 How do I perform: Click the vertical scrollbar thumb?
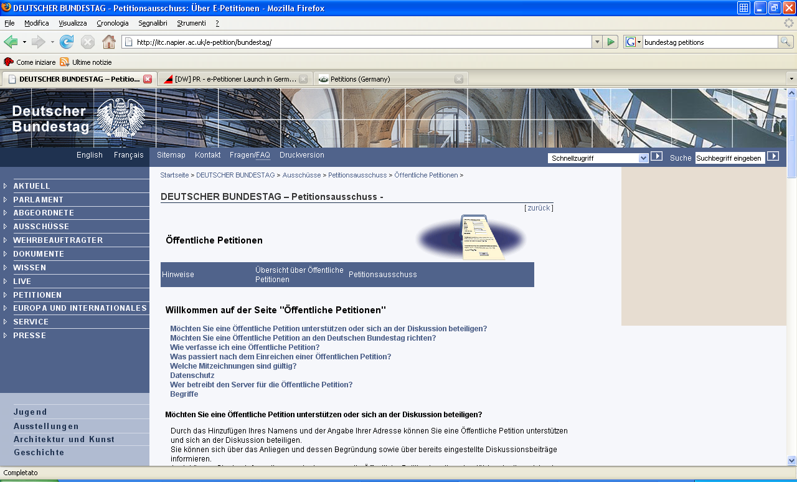tap(792, 138)
